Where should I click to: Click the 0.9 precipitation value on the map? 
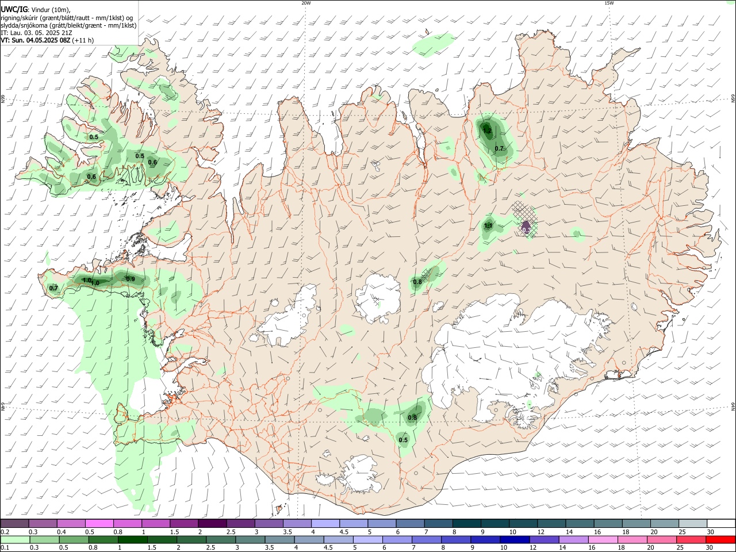[x=131, y=279]
